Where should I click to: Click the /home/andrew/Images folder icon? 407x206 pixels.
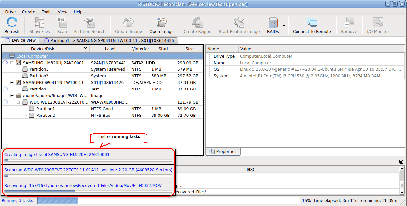click(18, 95)
